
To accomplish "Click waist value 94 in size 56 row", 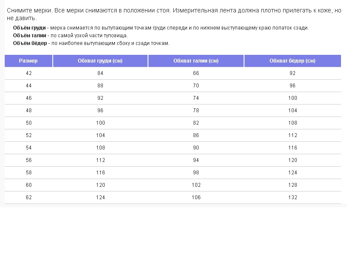I will coord(196,160).
